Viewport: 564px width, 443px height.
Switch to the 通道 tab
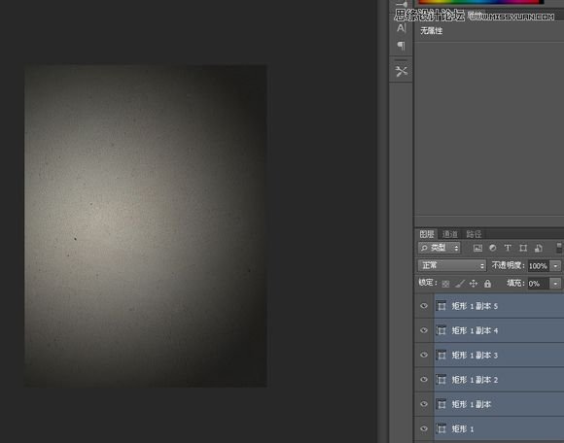click(x=449, y=234)
